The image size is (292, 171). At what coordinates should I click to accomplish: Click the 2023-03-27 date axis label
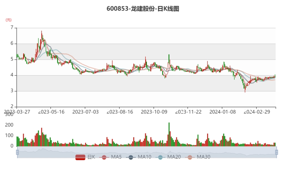coord(17,112)
